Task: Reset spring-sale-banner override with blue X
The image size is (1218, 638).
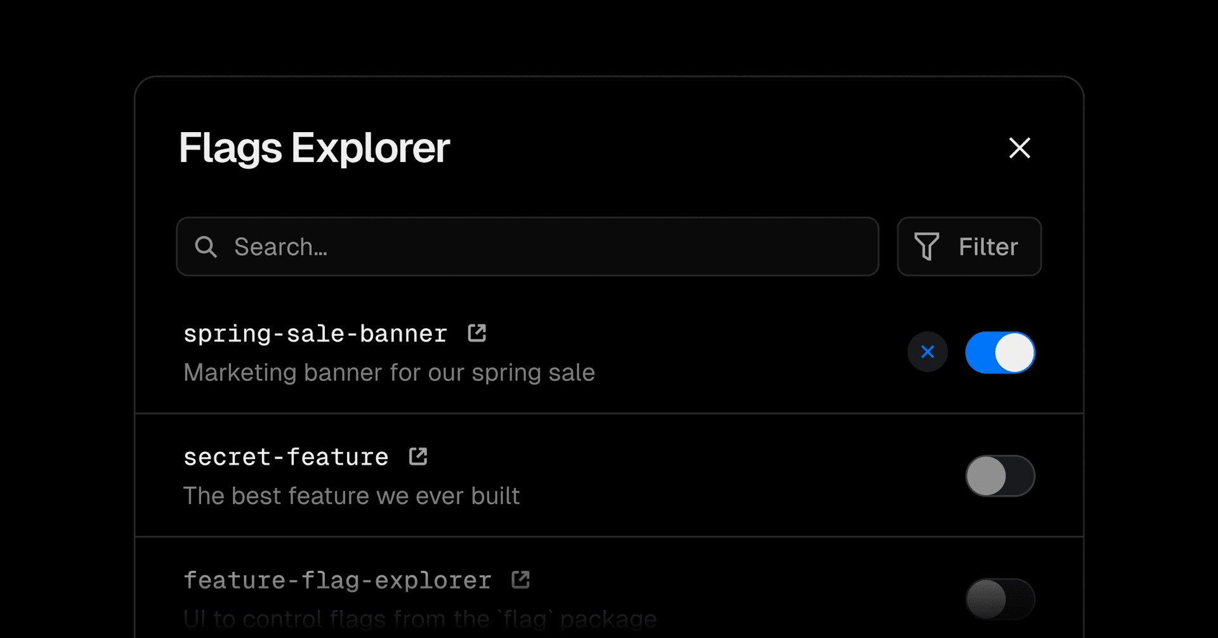Action: pyautogui.click(x=927, y=352)
